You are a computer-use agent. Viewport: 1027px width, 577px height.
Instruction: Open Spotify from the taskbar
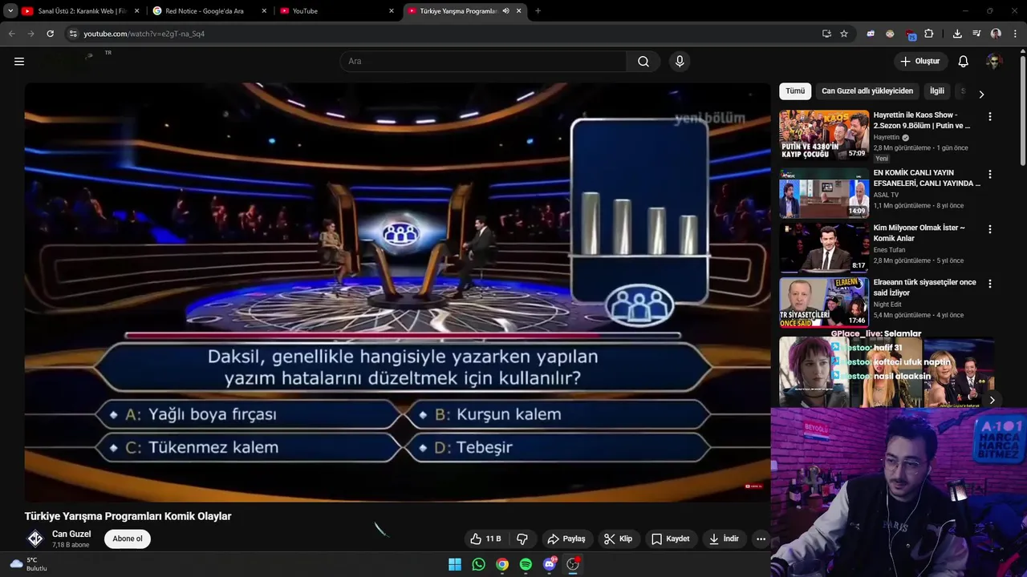pyautogui.click(x=526, y=564)
